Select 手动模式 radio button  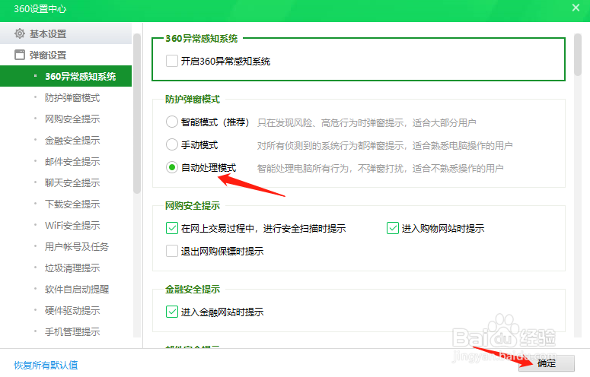pyautogui.click(x=172, y=144)
